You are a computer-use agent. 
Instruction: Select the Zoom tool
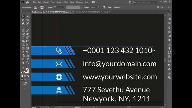click(28, 63)
